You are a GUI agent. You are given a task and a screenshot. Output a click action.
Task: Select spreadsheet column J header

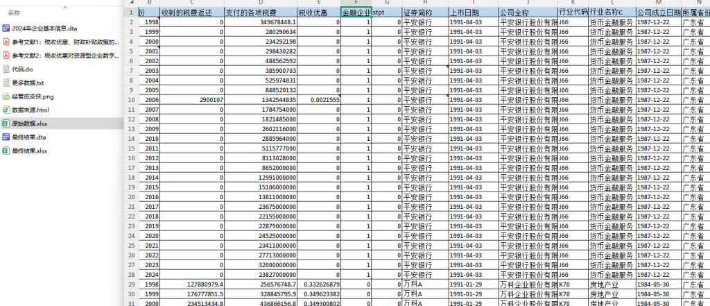528,3
